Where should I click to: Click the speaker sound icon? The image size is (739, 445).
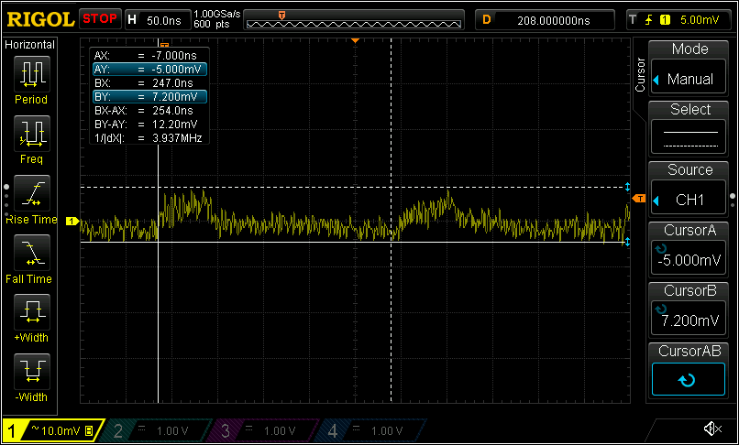pos(711,429)
